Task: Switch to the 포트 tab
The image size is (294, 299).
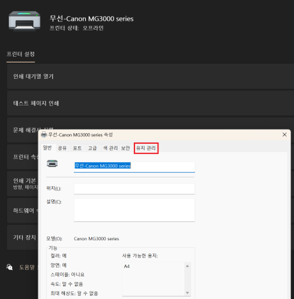Action: tap(77, 148)
